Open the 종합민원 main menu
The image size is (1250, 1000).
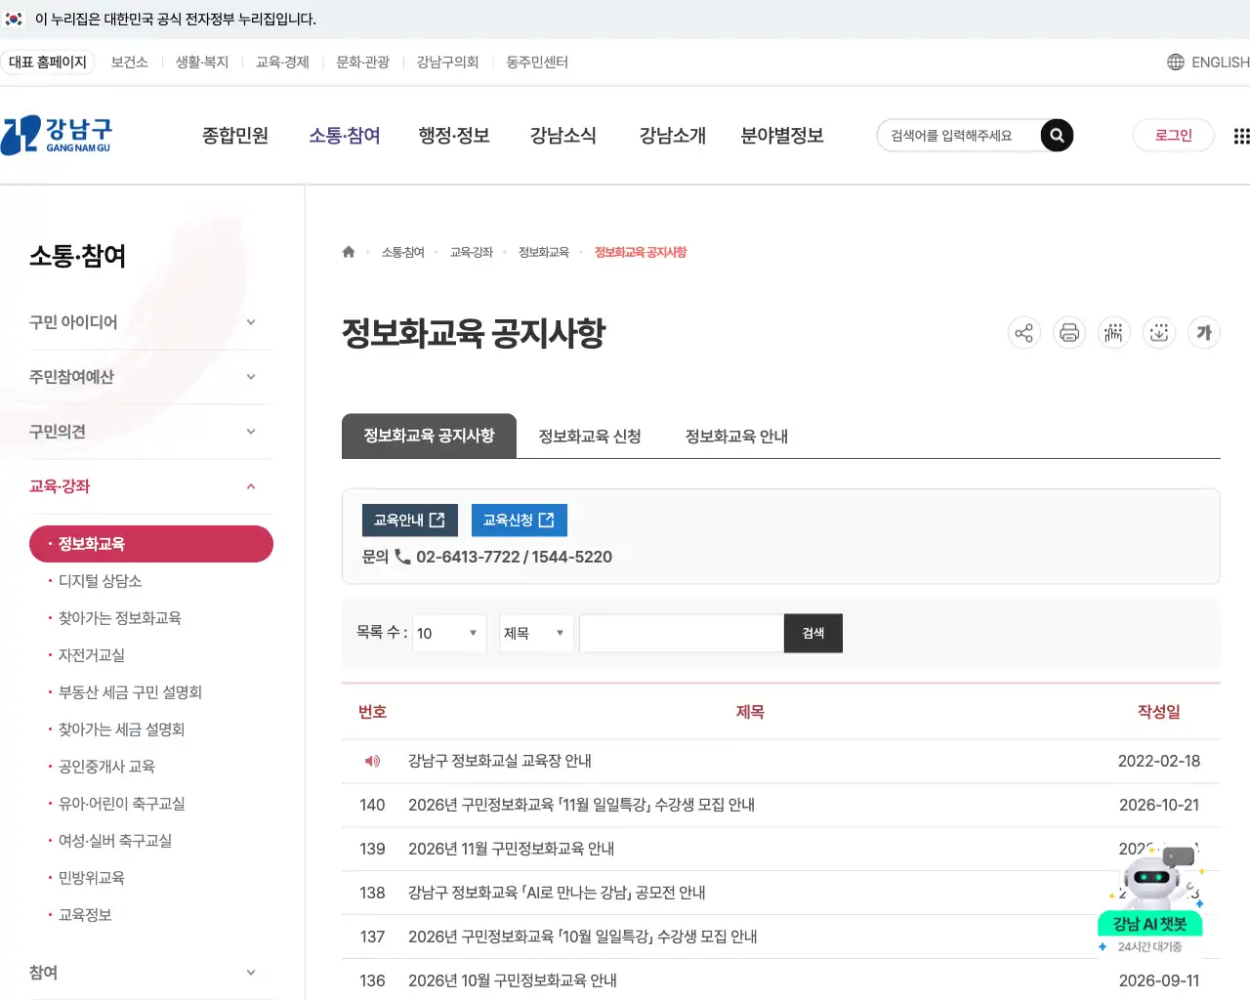235,136
